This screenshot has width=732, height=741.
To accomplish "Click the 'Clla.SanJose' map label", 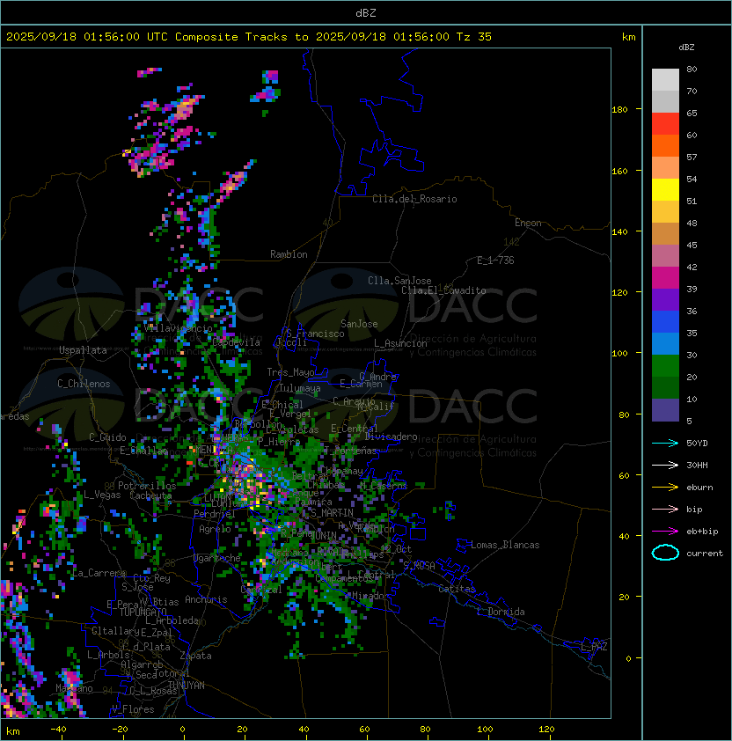I will pyautogui.click(x=399, y=281).
